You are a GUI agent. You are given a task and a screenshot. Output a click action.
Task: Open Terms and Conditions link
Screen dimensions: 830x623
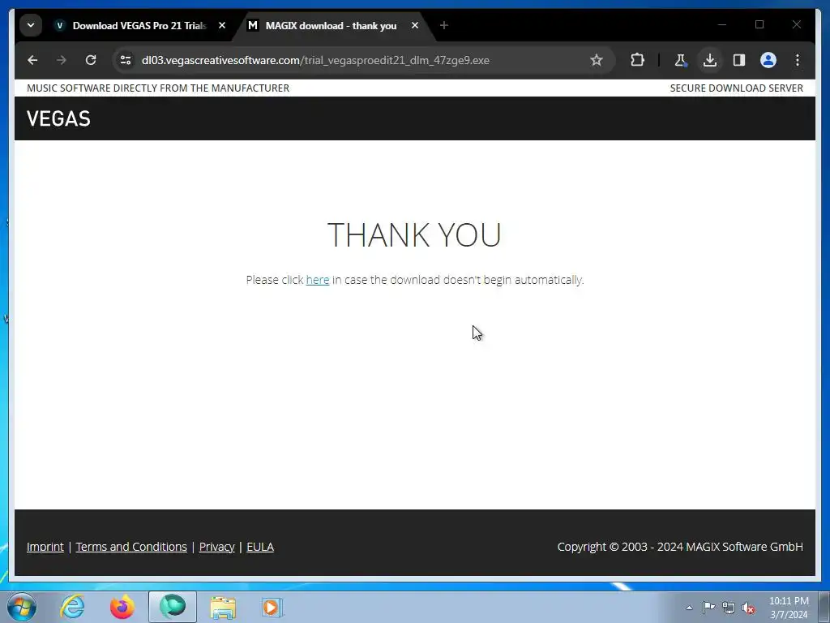tap(131, 547)
